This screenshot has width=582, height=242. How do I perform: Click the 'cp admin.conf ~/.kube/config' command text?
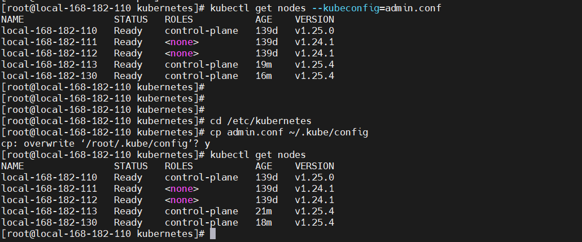(x=289, y=132)
